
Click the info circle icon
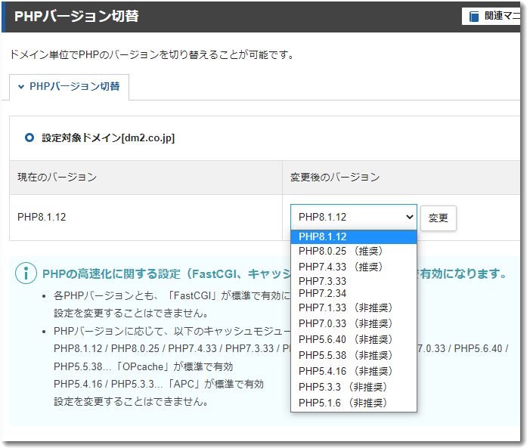26,273
